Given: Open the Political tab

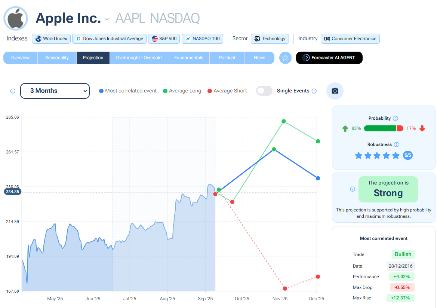Looking at the screenshot, I should (x=227, y=58).
